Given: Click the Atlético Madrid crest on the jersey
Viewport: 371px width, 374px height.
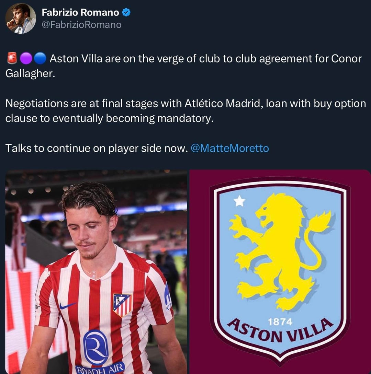Looking at the screenshot, I should pyautogui.click(x=122, y=305).
